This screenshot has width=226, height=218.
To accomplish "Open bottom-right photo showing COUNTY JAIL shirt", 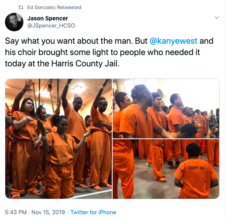I will (x=166, y=169).
